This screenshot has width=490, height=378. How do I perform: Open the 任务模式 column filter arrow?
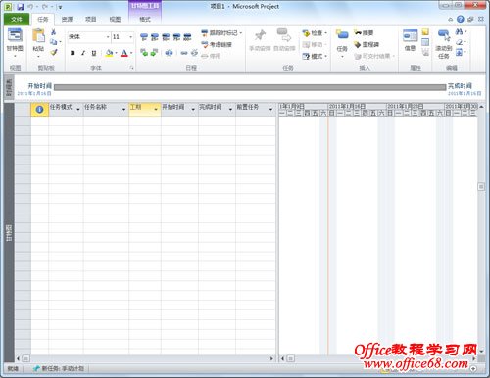[78, 109]
